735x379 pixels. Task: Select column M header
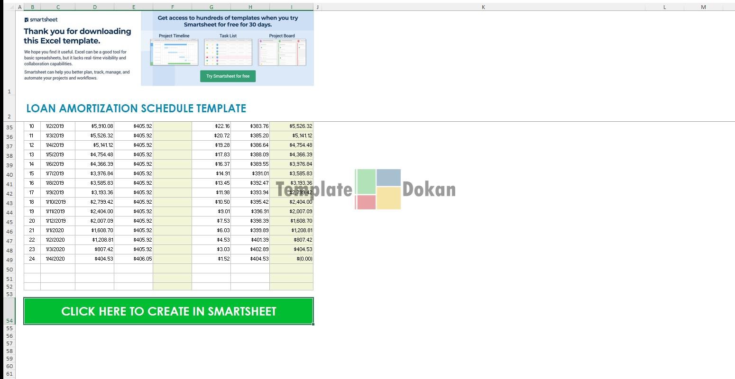[703, 7]
